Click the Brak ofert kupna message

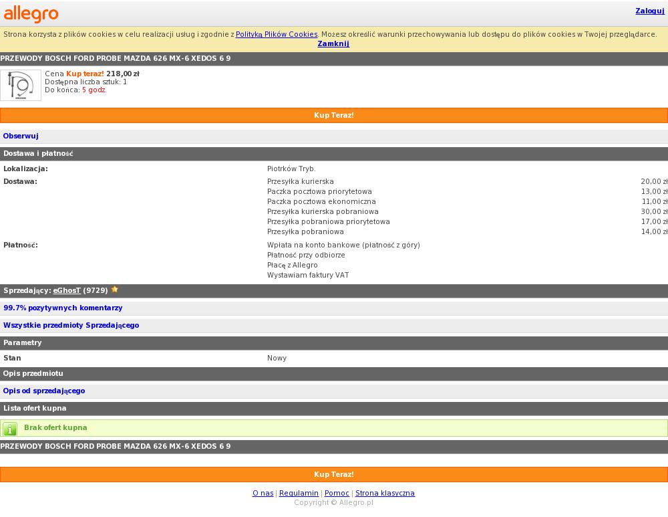click(55, 428)
